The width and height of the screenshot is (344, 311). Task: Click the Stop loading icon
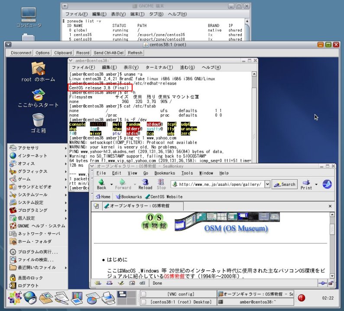point(161,182)
